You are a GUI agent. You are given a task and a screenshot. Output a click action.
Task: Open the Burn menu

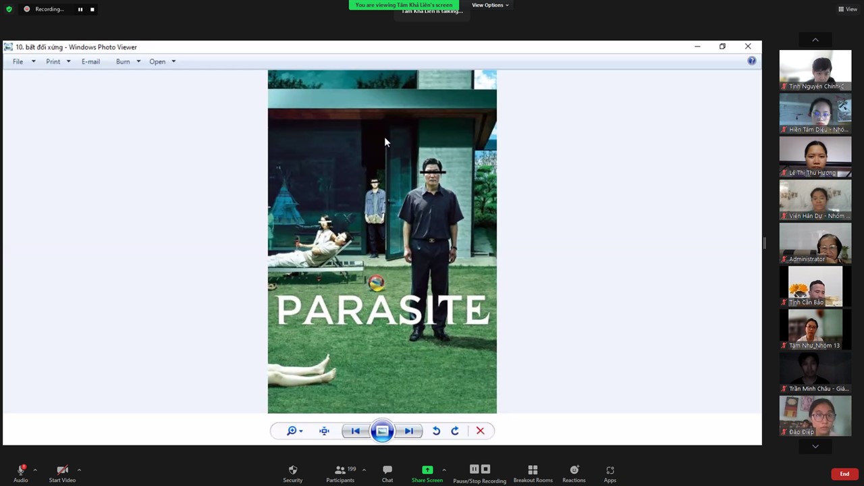[123, 61]
